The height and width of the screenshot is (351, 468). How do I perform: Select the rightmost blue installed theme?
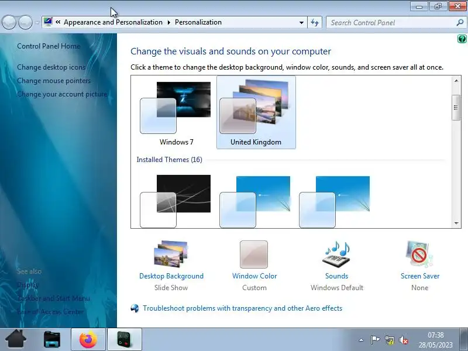click(334, 202)
